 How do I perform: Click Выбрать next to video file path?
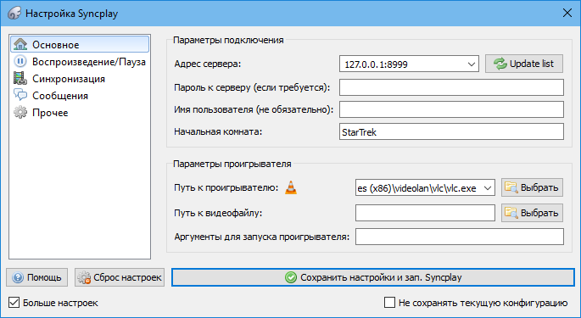click(x=532, y=213)
